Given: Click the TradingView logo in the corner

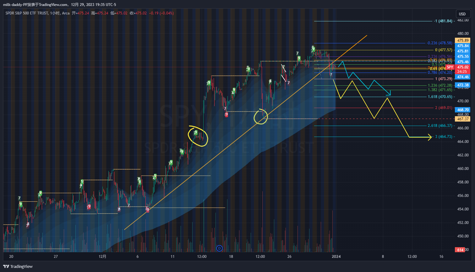Looking at the screenshot, I should tap(18, 266).
